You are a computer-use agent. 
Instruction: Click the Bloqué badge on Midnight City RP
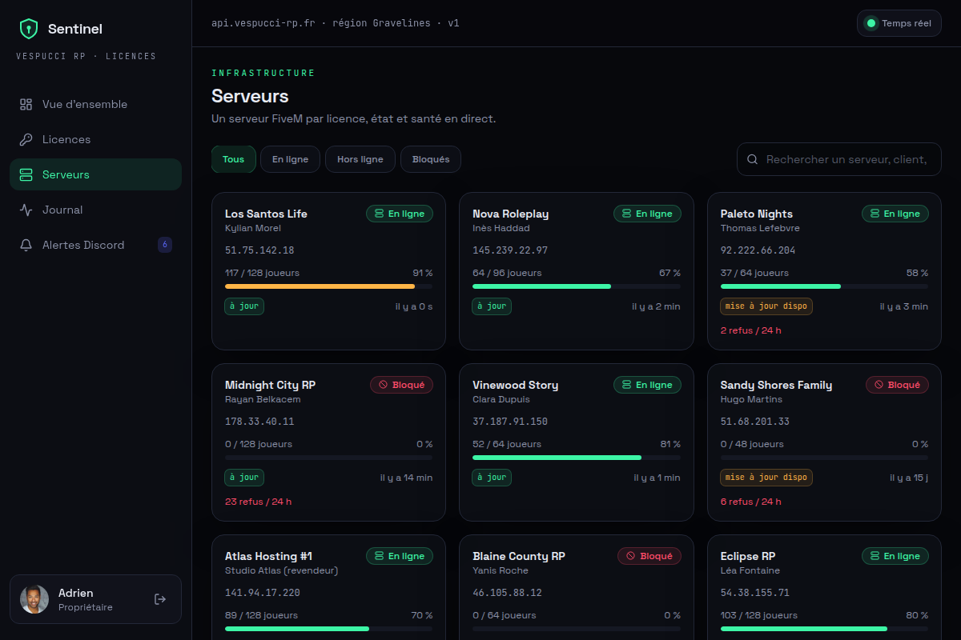tap(401, 385)
